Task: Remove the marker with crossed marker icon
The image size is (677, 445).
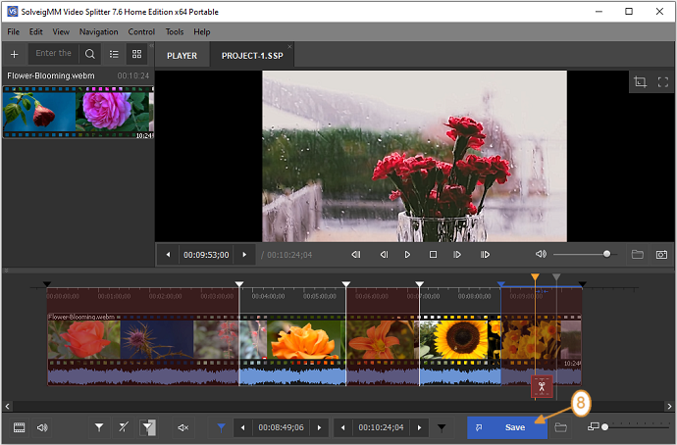Action: pos(124,427)
